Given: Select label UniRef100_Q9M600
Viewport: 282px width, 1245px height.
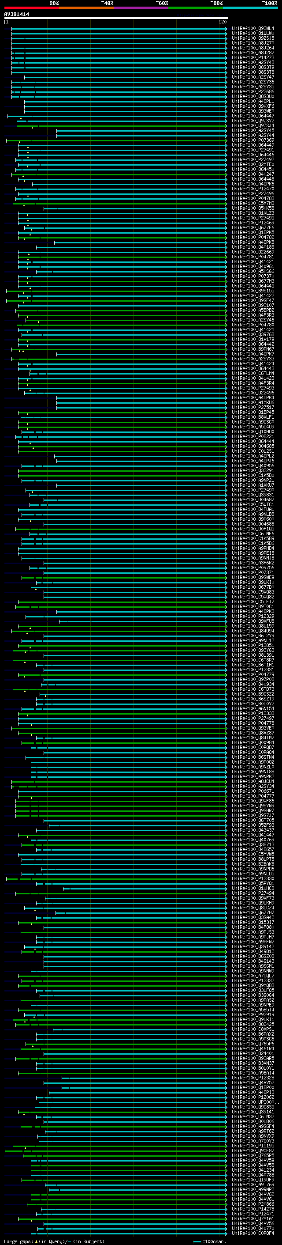Looking at the screenshot, I should coord(252,519).
